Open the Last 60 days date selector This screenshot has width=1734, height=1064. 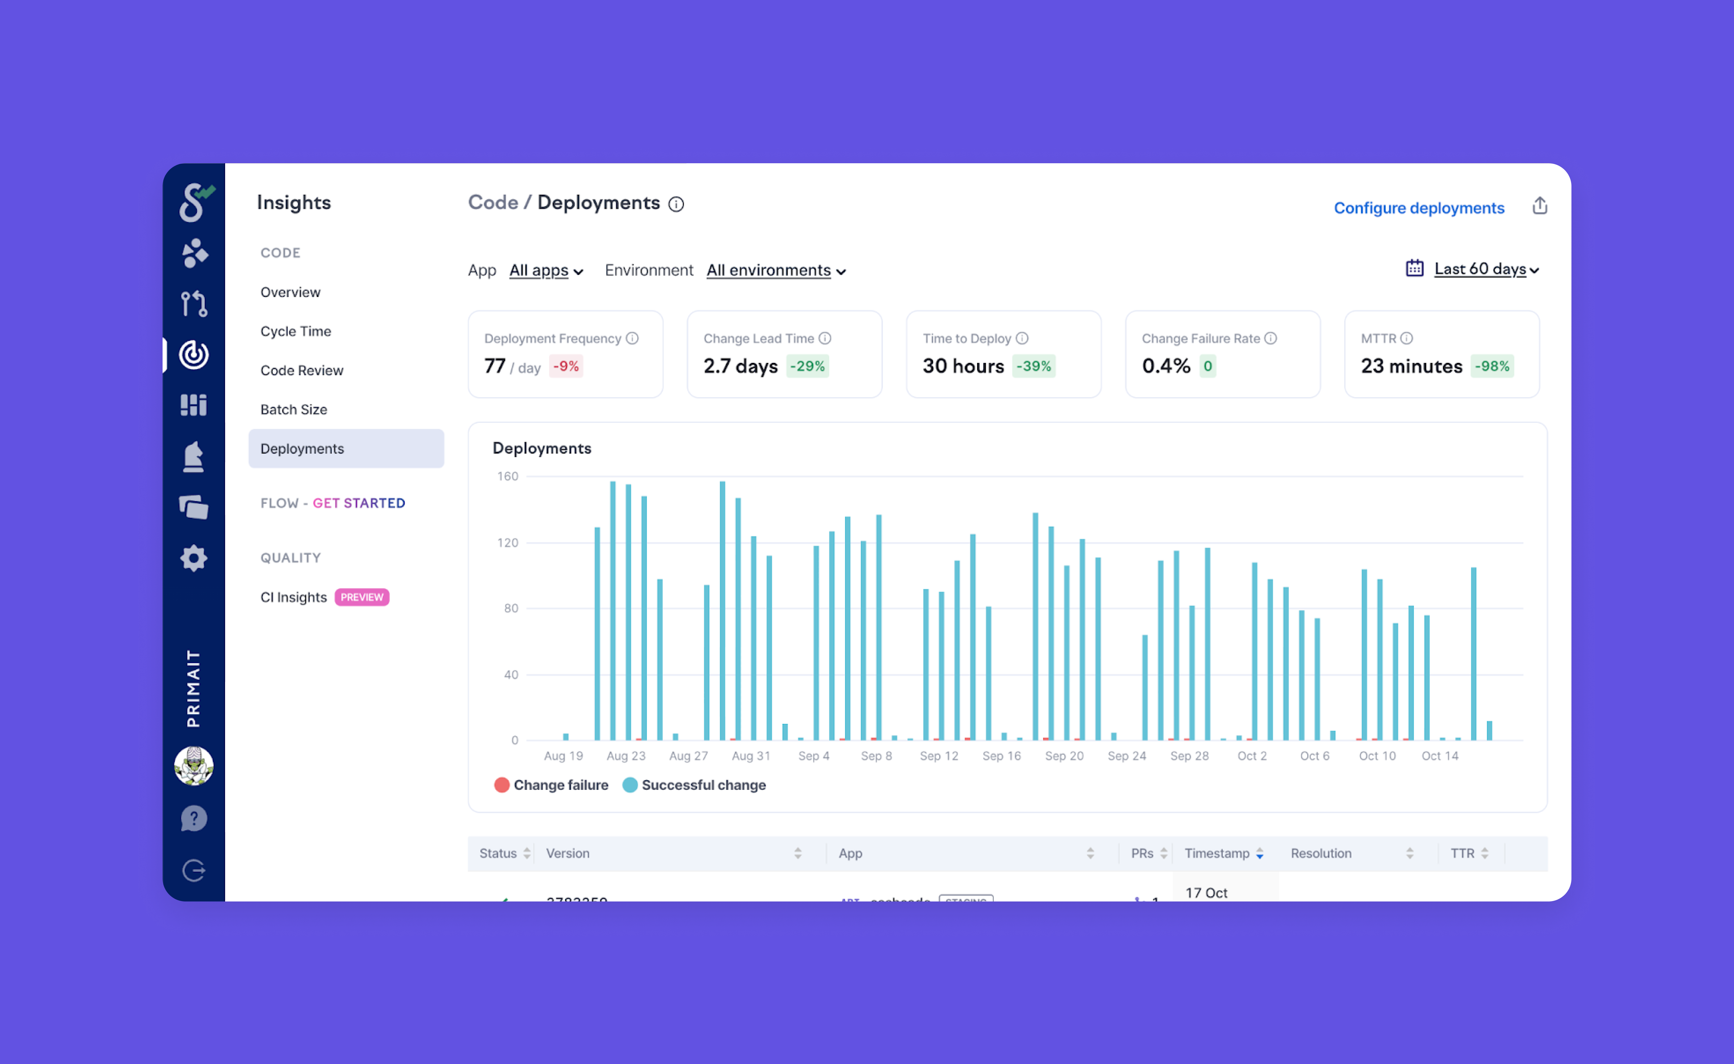[x=1485, y=269]
